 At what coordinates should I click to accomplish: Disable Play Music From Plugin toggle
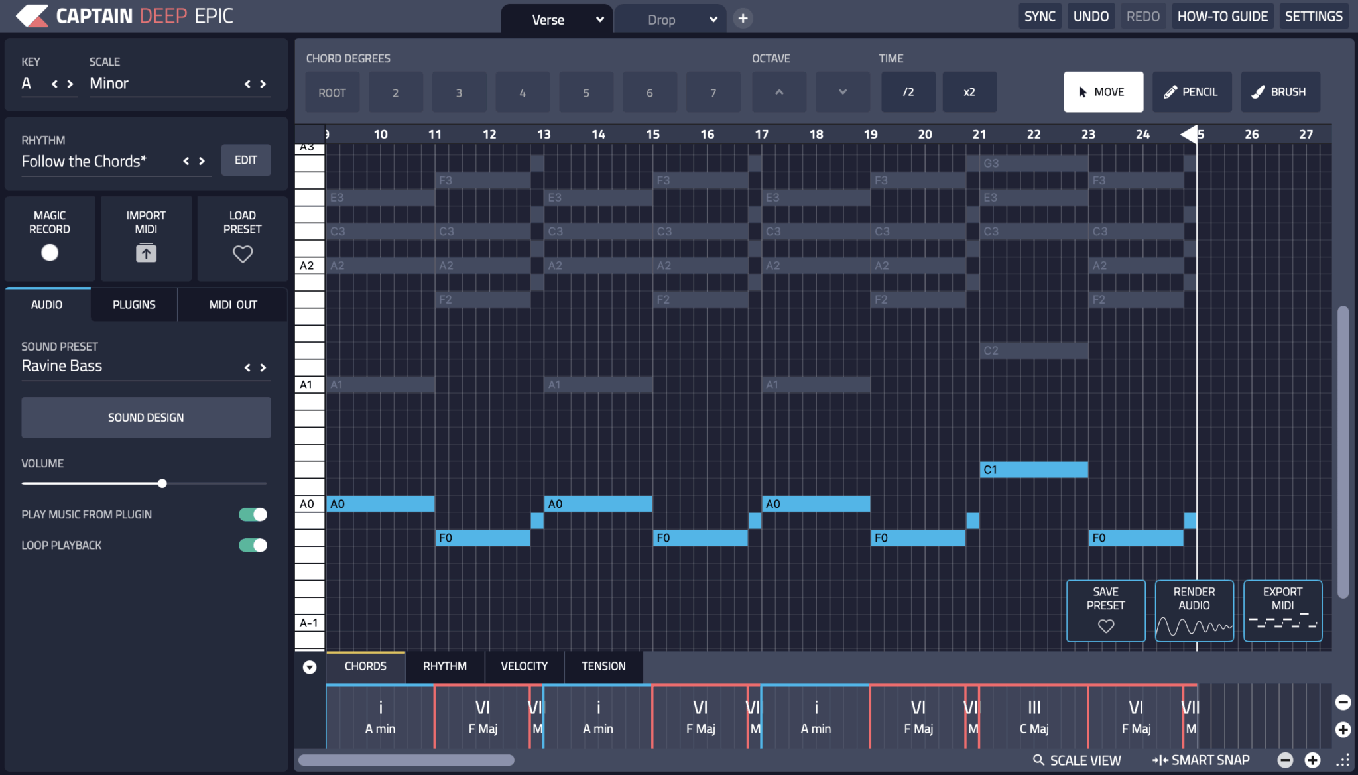(x=253, y=514)
